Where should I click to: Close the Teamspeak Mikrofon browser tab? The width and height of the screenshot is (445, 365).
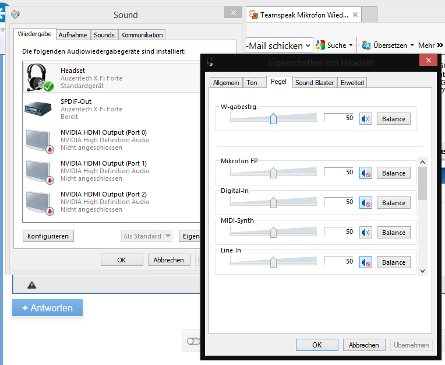[x=355, y=15]
